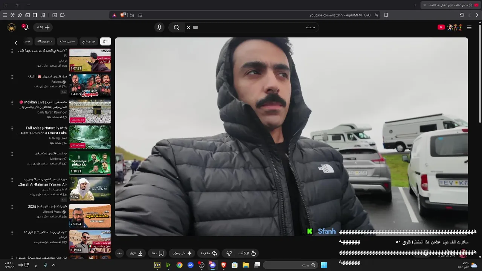This screenshot has height=271, width=482.
Task: Open the Brave main hamburger menu
Action: pyautogui.click(x=5, y=15)
